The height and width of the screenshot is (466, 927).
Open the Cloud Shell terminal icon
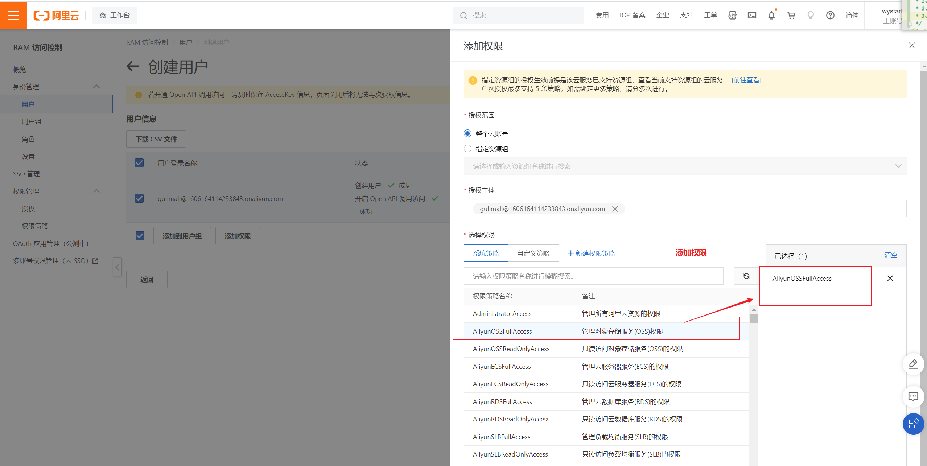(752, 15)
